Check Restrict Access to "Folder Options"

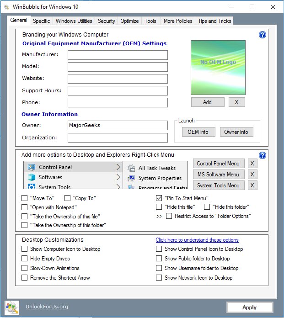click(x=169, y=216)
